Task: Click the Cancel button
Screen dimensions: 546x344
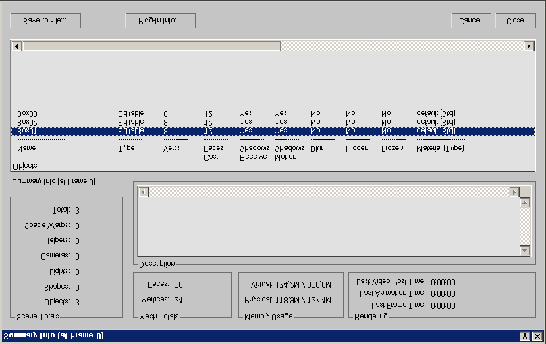Action: (x=471, y=21)
